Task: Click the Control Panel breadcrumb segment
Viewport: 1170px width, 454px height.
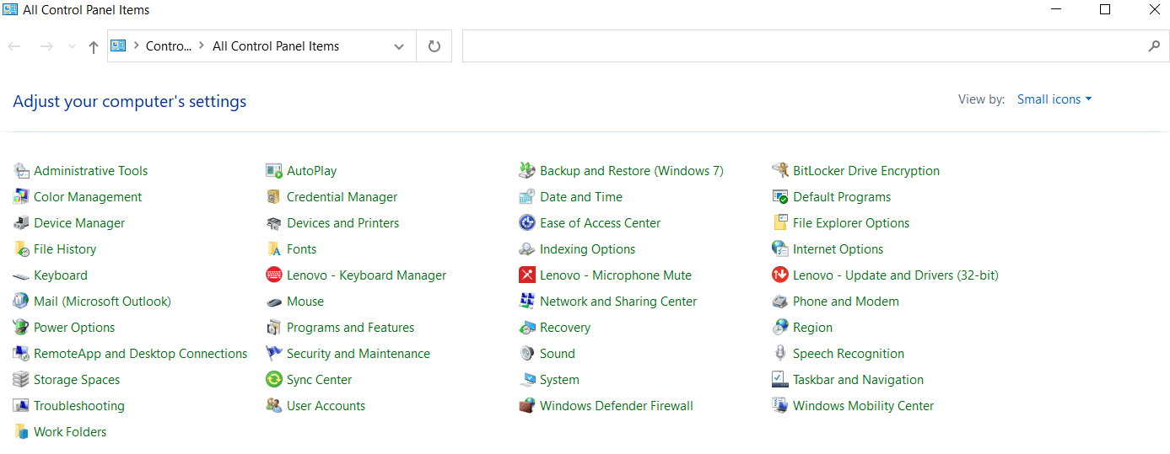Action: 169,46
